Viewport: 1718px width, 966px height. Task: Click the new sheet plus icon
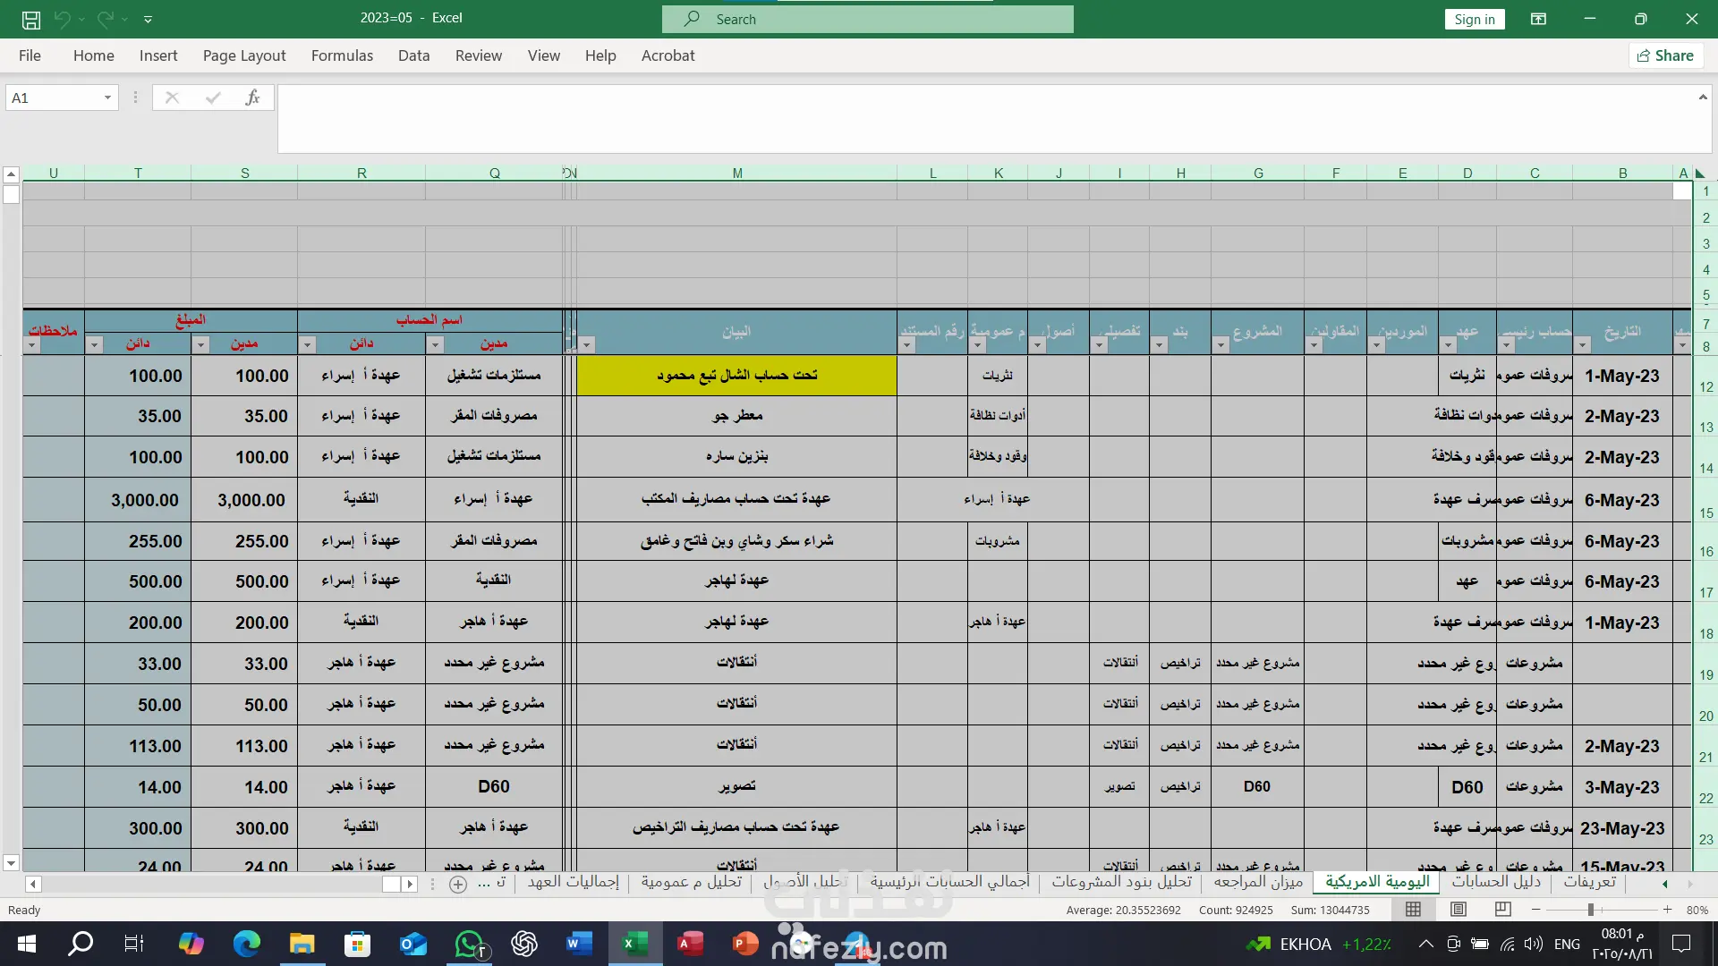(458, 884)
